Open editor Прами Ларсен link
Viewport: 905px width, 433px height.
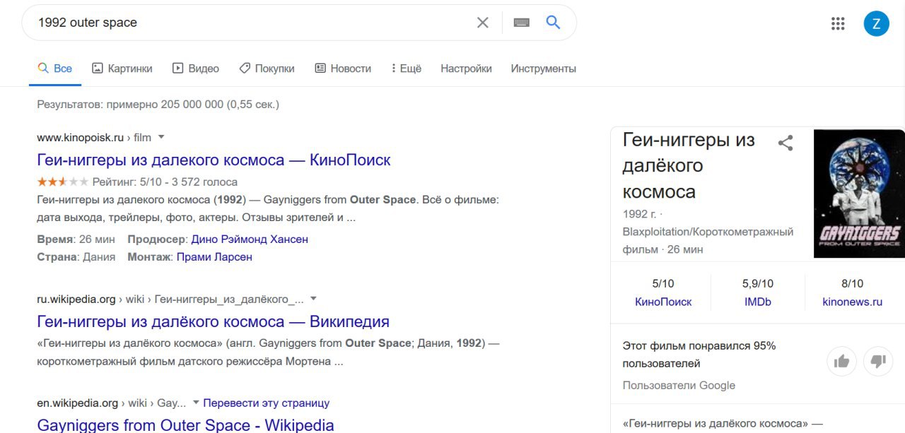click(214, 256)
